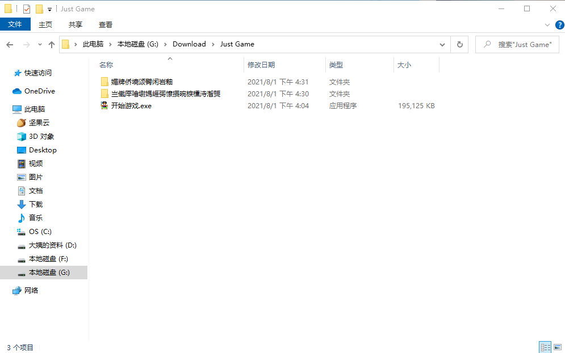
Task: Switch to the 主页 ribbon tab
Action: 45,24
